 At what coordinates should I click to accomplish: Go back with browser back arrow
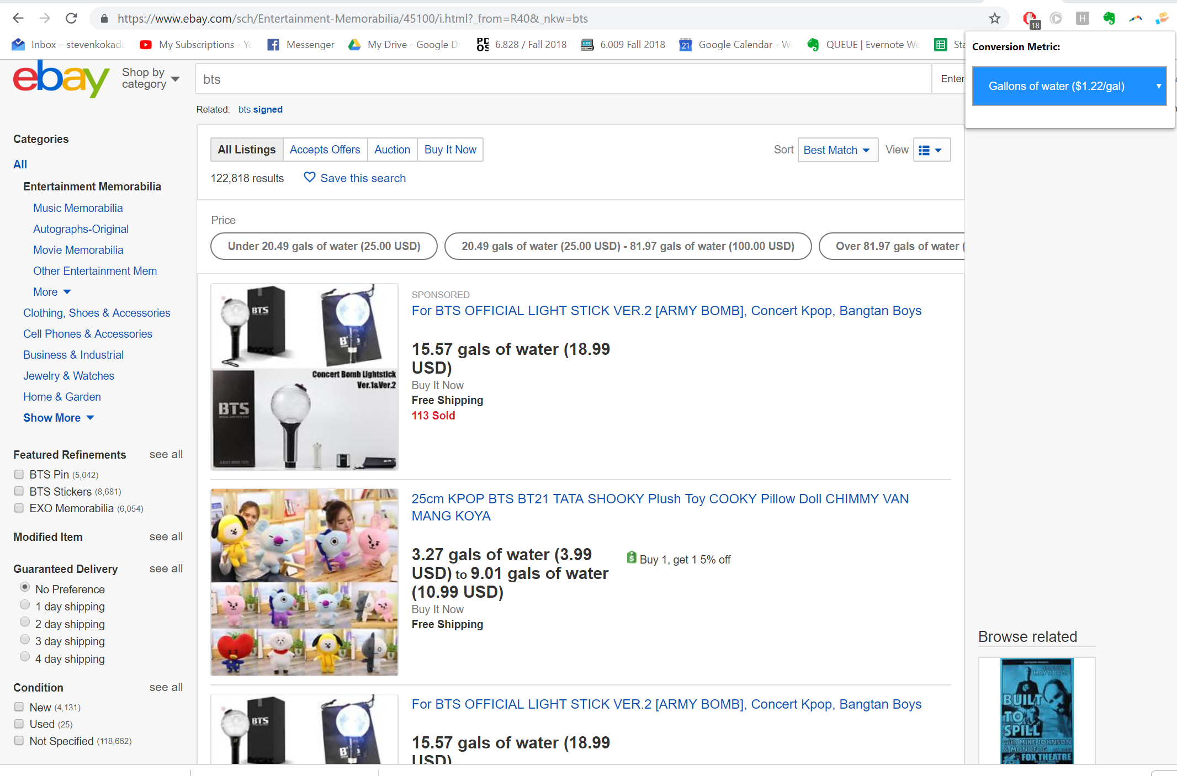pyautogui.click(x=18, y=18)
